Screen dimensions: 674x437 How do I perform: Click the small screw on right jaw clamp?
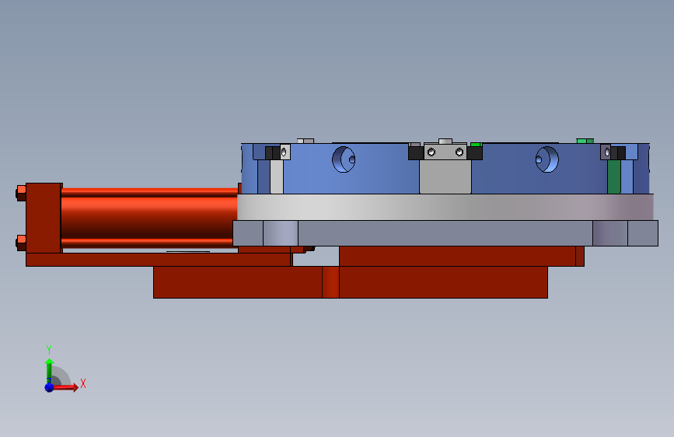(x=607, y=152)
